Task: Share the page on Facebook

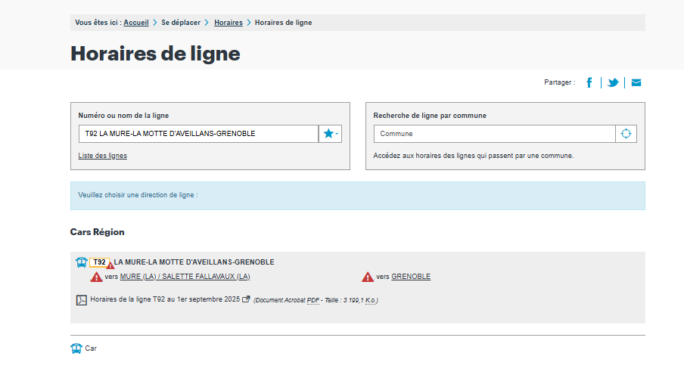Action: point(589,82)
